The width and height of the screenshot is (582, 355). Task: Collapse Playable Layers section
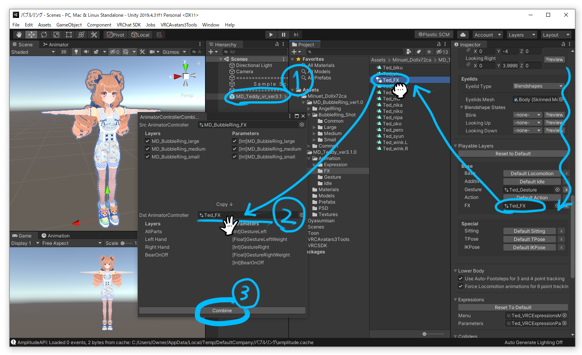[456, 146]
